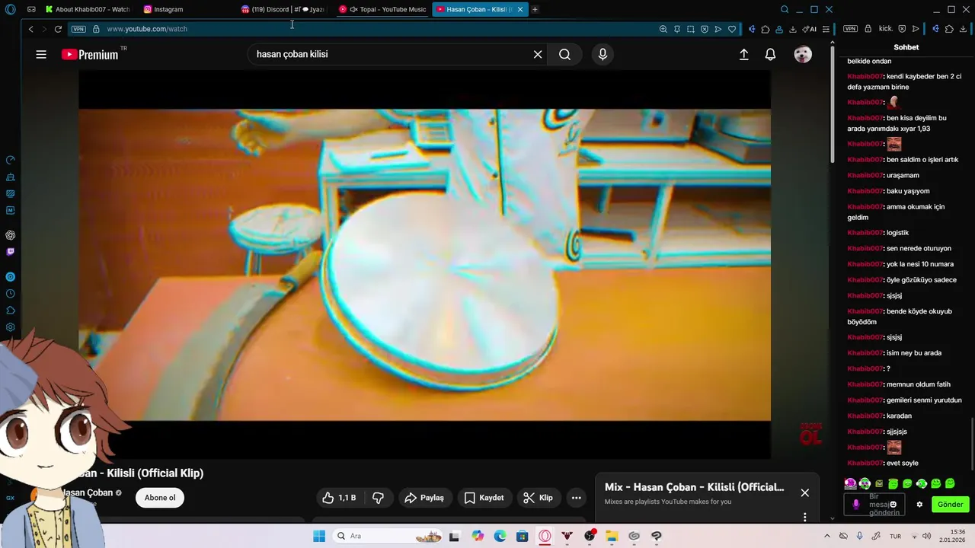
Task: Open the Mix panel vertical dots menu
Action: click(804, 517)
